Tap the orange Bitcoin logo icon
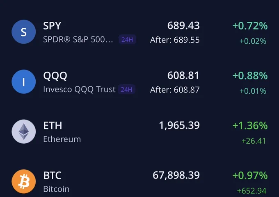The width and height of the screenshot is (279, 197). 24,181
